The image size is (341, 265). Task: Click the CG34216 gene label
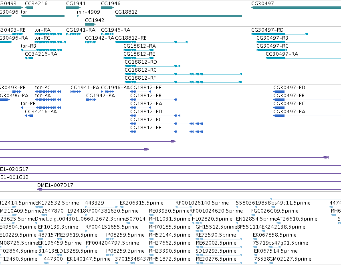[x=36, y=4]
